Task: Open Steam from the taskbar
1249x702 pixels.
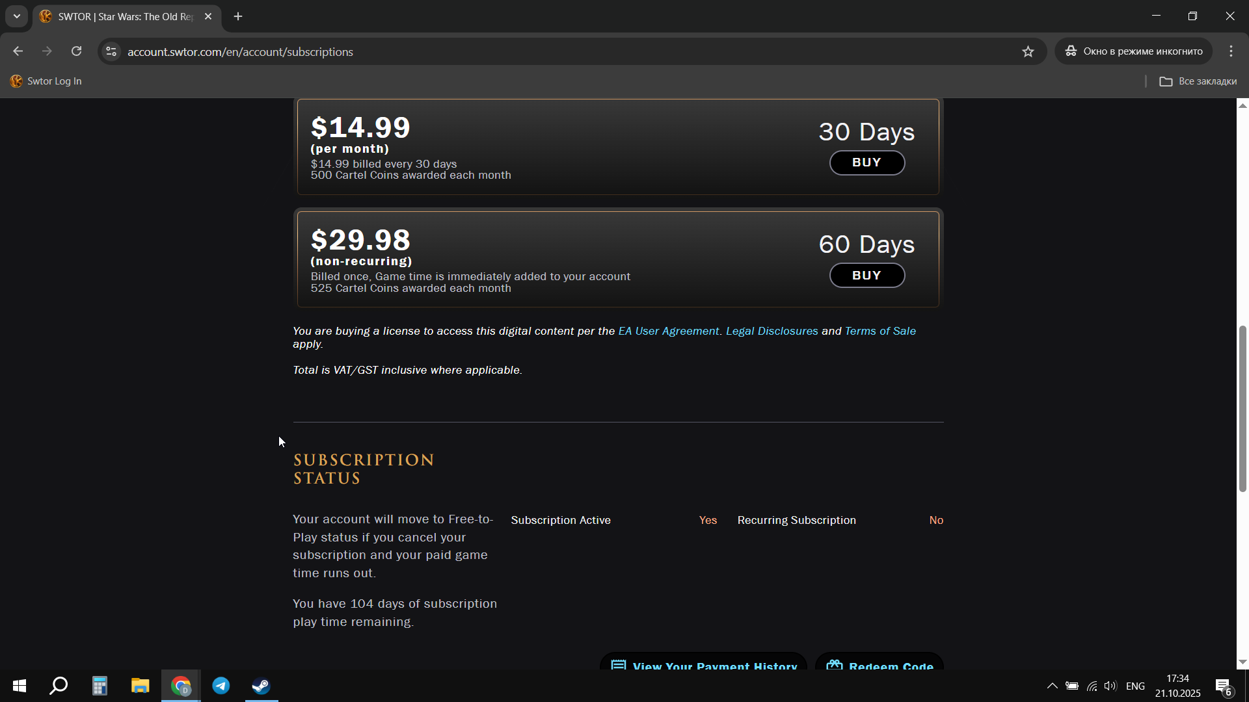Action: pyautogui.click(x=262, y=686)
